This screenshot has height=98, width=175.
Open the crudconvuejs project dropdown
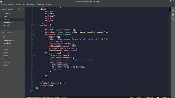(x=7, y=32)
